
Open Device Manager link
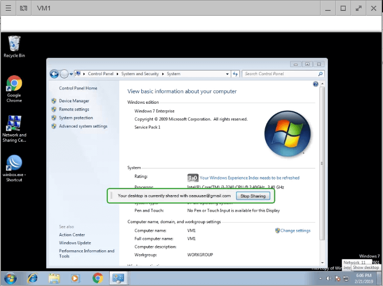point(74,101)
